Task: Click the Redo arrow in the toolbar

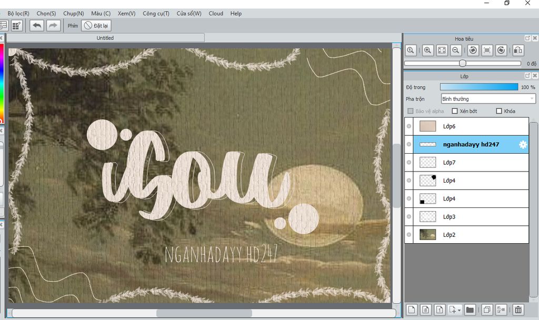Action: 53,26
